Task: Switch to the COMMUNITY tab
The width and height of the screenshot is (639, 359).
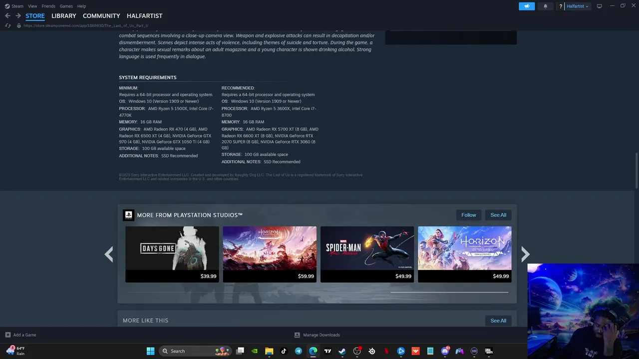Action: pyautogui.click(x=101, y=16)
